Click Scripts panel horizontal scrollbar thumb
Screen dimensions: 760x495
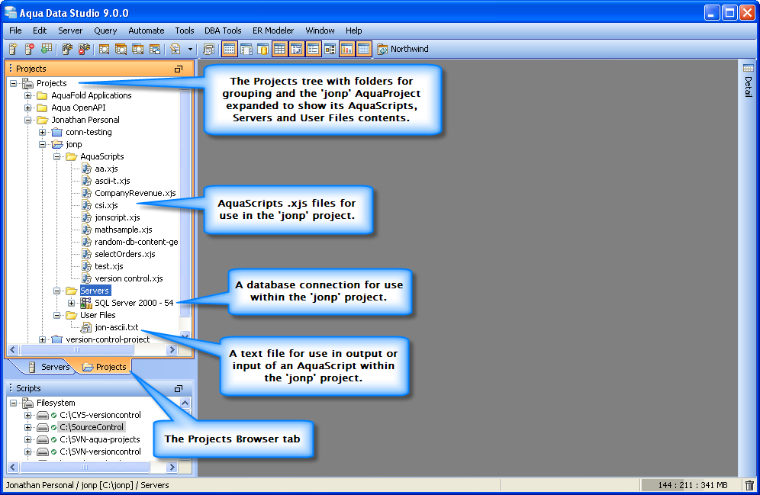point(85,468)
